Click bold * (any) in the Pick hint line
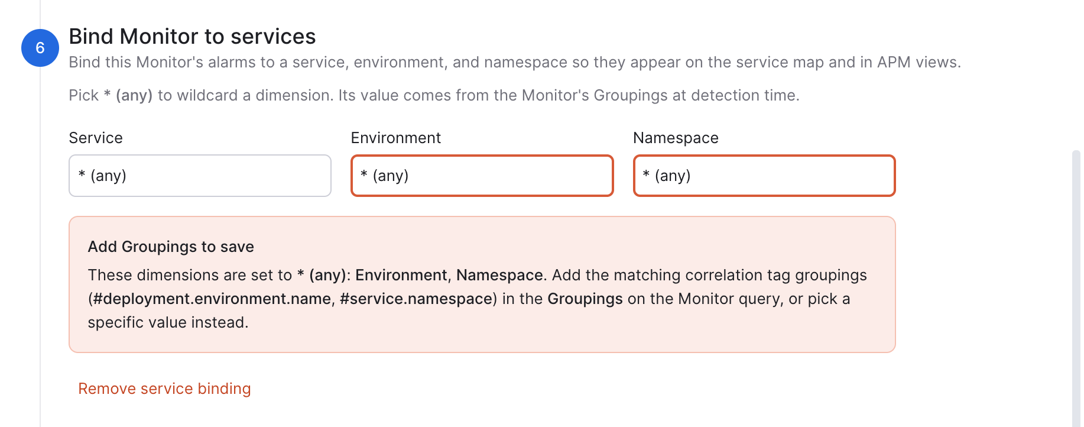The width and height of the screenshot is (1084, 427). pos(128,95)
